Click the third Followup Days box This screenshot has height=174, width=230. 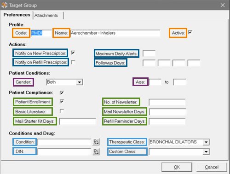(x=179, y=63)
